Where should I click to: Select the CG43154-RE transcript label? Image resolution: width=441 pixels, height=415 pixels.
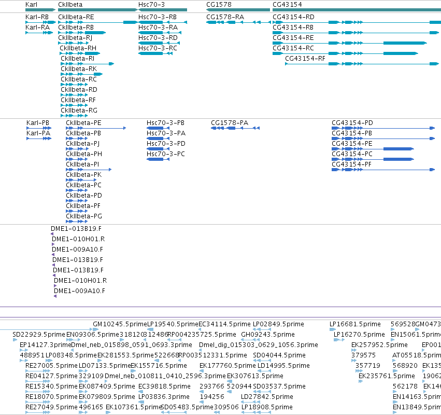pyautogui.click(x=293, y=38)
